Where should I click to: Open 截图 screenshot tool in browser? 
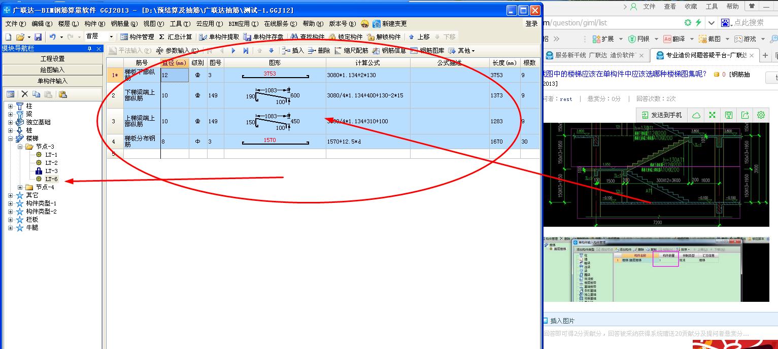(710, 39)
